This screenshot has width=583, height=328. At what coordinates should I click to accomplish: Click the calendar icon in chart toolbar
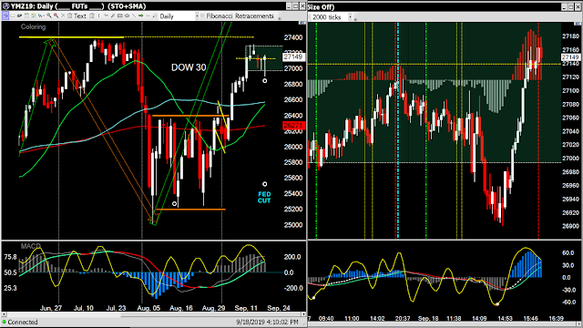tap(26, 15)
